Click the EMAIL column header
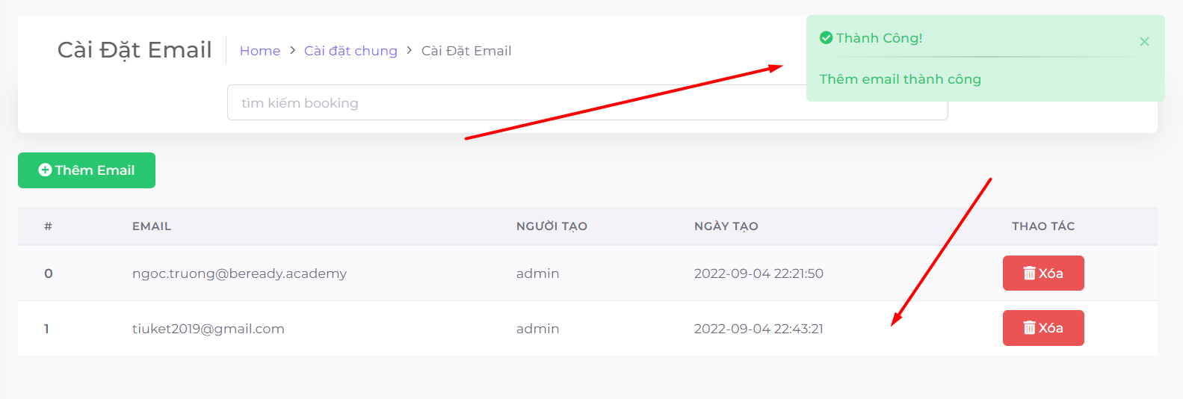The height and width of the screenshot is (399, 1183). point(152,226)
